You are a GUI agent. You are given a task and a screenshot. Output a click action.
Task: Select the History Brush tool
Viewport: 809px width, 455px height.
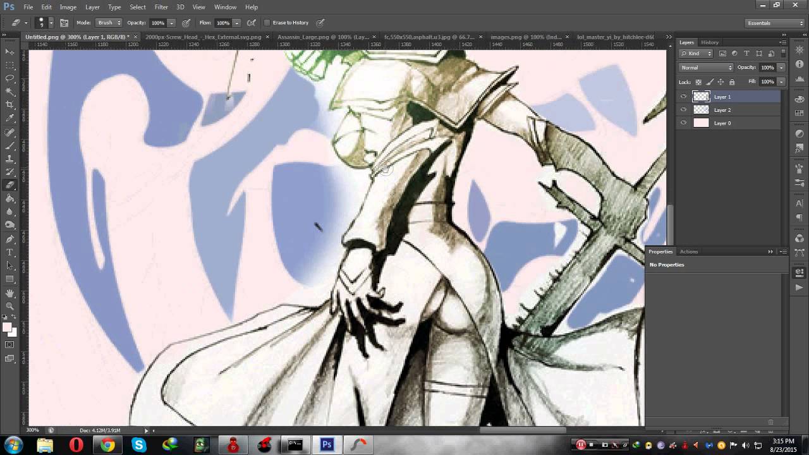(9, 173)
